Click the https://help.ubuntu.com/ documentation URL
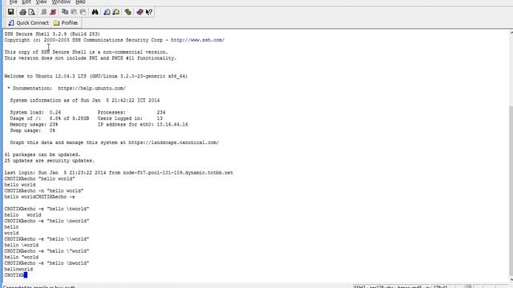Viewport: 513px width, 288px height. point(91,88)
